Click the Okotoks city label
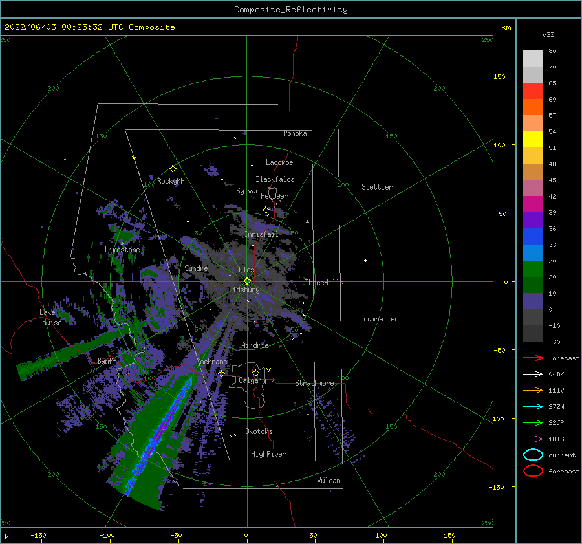 [259, 431]
